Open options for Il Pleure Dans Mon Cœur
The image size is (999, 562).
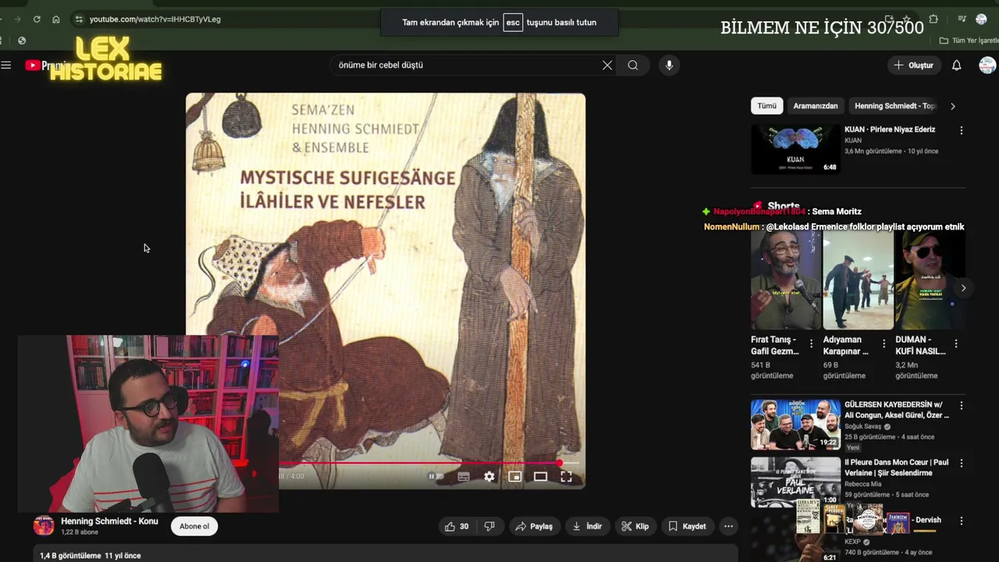[962, 463]
